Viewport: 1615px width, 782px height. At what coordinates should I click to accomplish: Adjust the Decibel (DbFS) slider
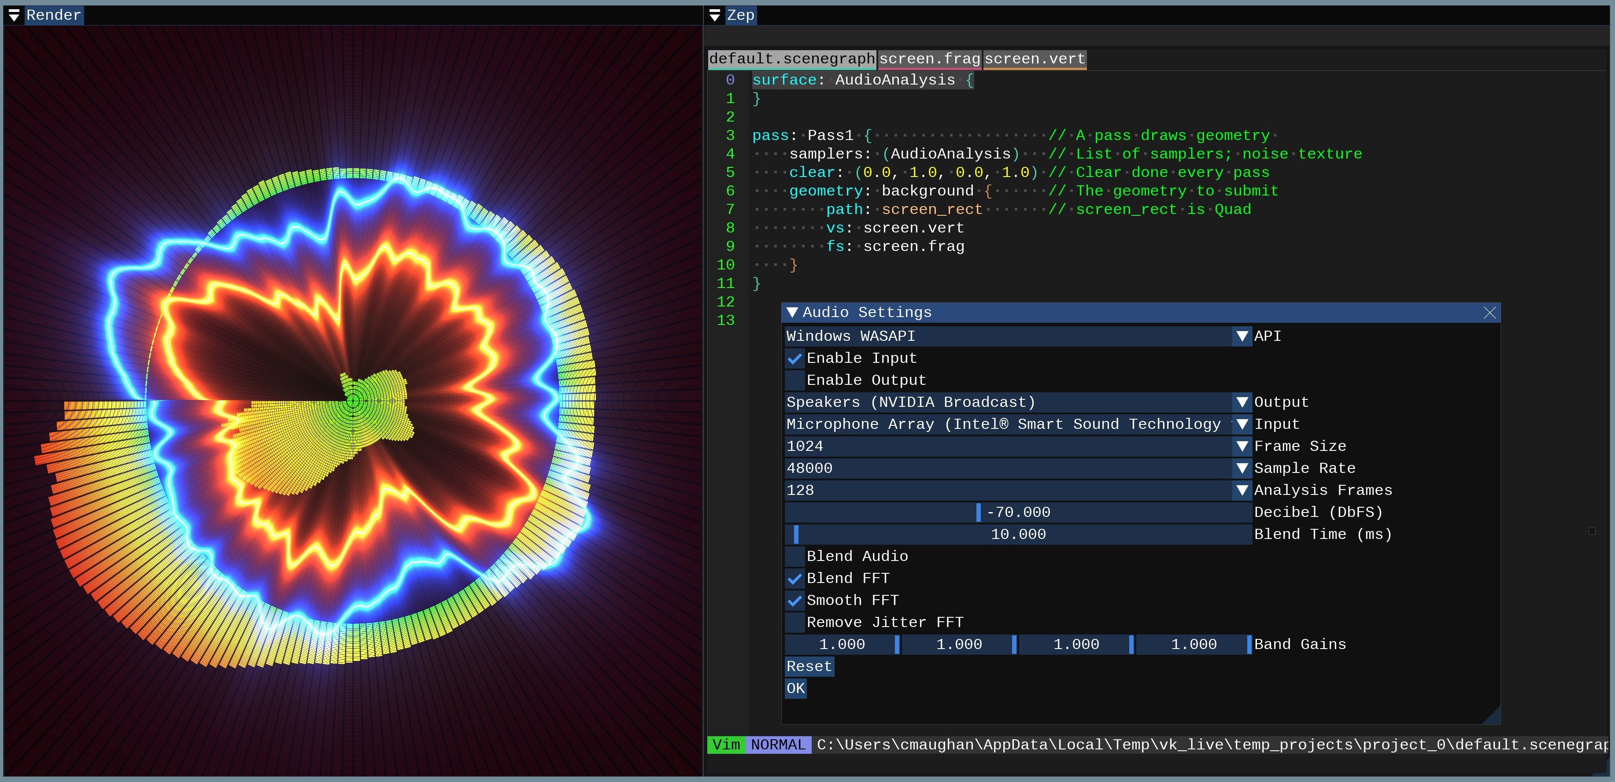coord(1017,513)
